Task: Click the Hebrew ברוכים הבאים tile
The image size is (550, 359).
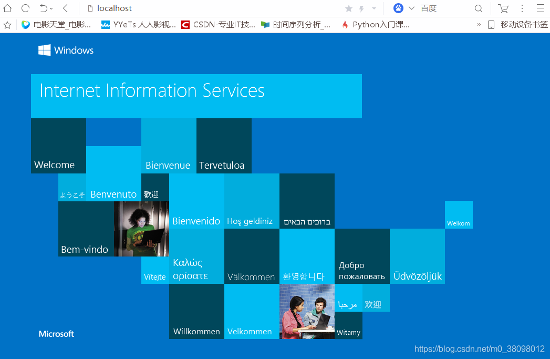Action: 307,201
